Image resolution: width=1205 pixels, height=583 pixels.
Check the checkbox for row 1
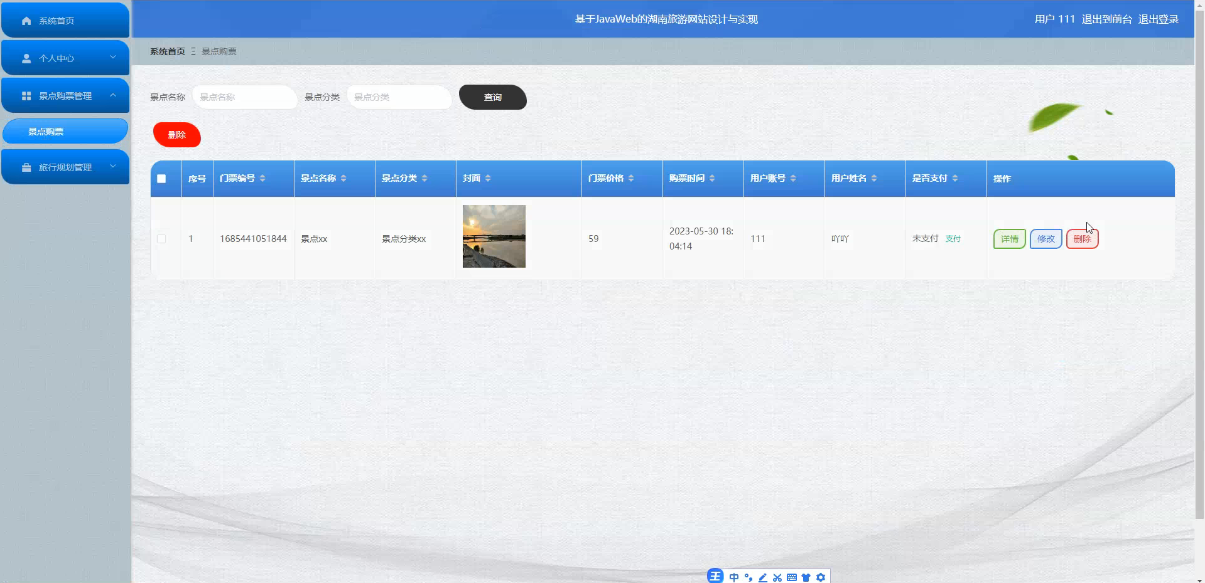point(161,239)
